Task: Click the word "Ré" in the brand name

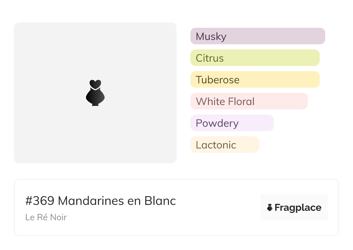Action: (x=43, y=217)
